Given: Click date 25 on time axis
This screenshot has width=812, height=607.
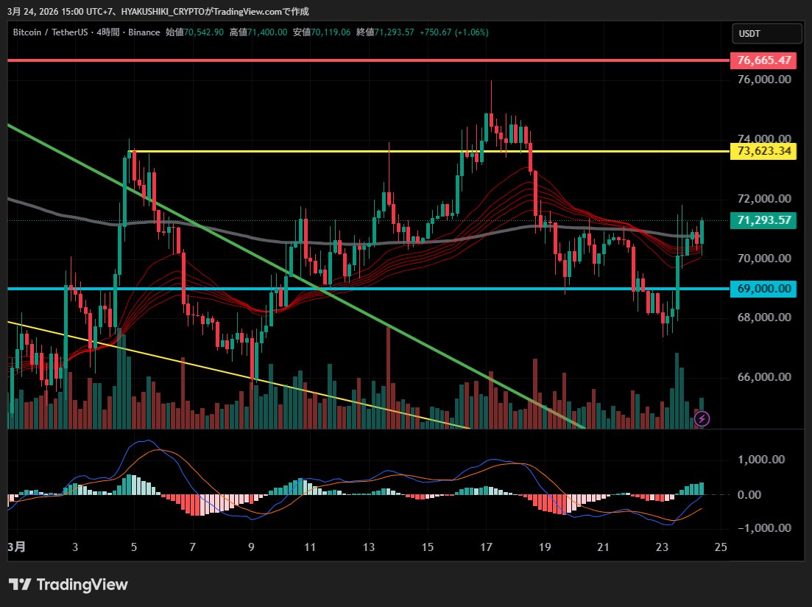Looking at the screenshot, I should (721, 547).
